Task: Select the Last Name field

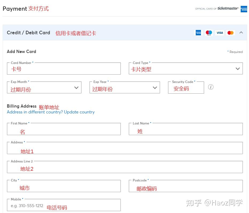Action: pyautogui.click(x=185, y=129)
